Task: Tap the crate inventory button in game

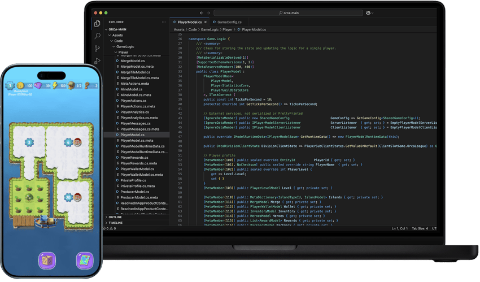Action: coord(47,261)
